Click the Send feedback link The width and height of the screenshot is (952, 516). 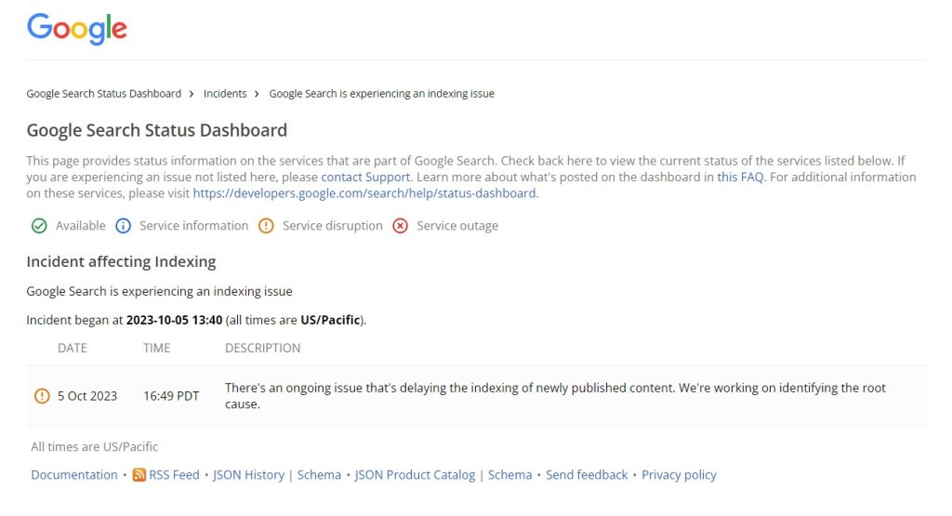587,475
